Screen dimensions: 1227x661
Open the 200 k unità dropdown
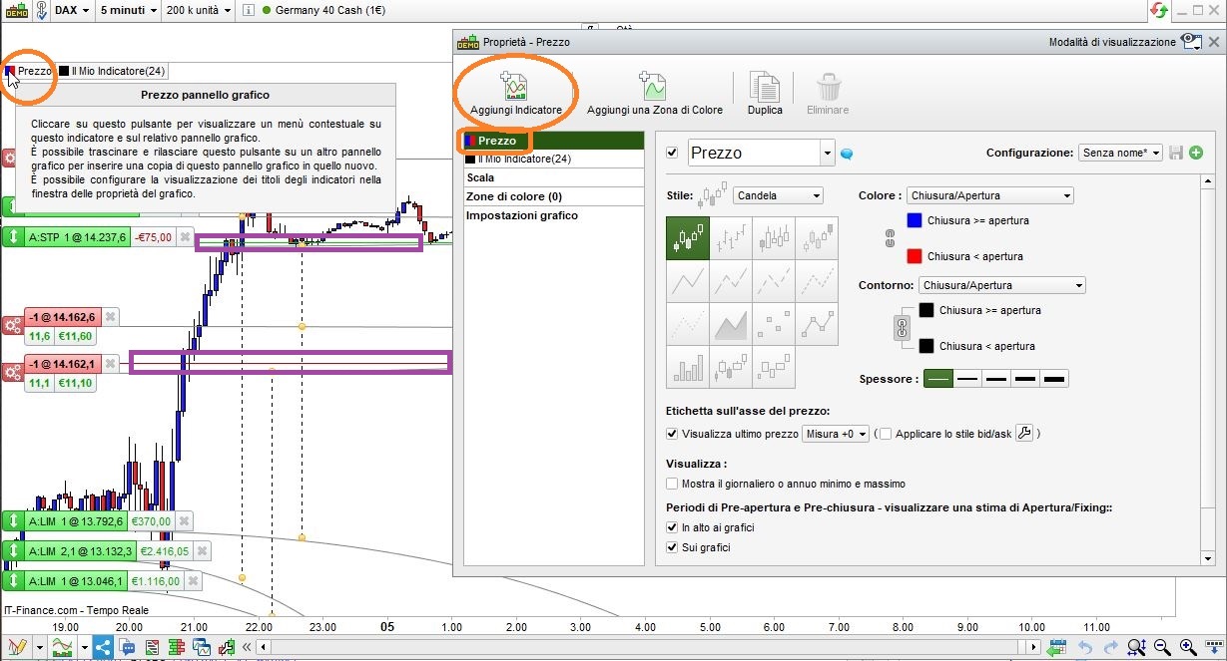pyautogui.click(x=200, y=11)
